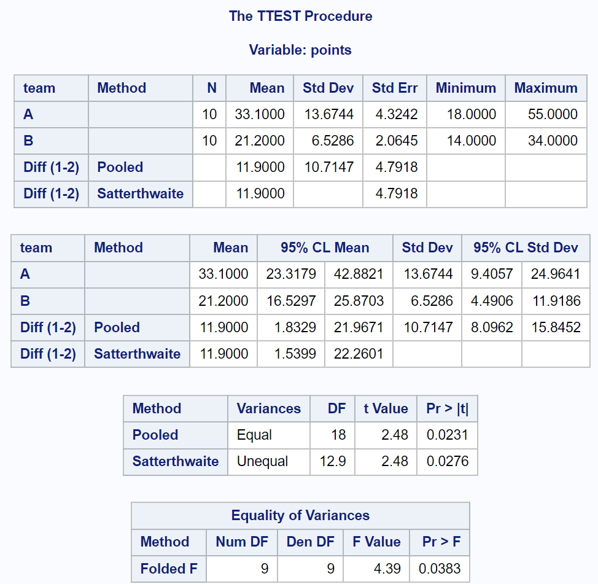Click team B mean 21.2000 in first table

259,141
